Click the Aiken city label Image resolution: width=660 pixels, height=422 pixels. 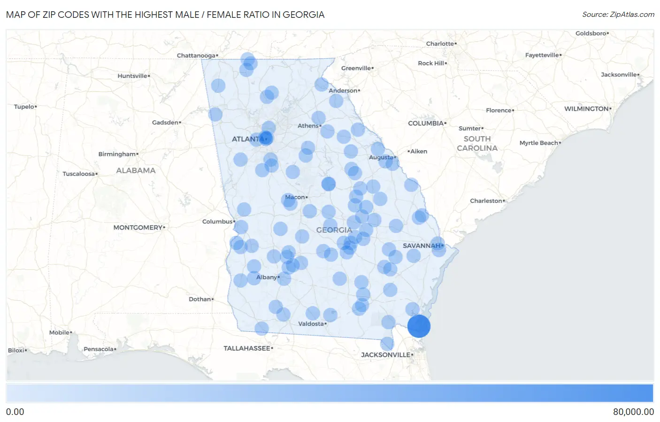point(419,152)
